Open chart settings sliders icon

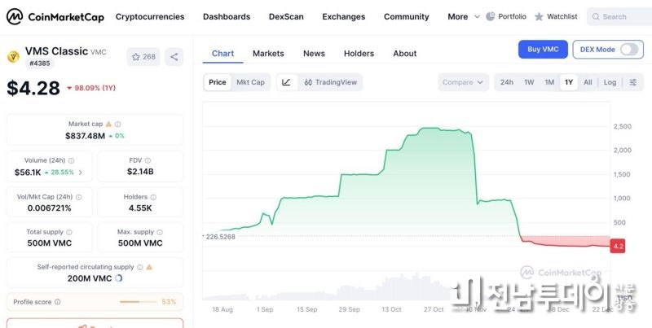click(x=633, y=82)
